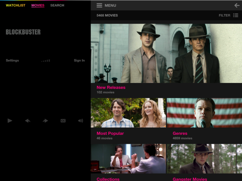Open the FILTER list icon

click(x=236, y=15)
